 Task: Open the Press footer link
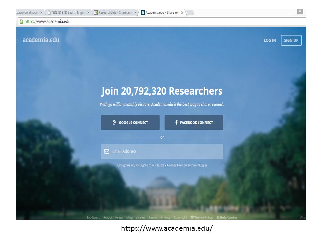pos(119,217)
